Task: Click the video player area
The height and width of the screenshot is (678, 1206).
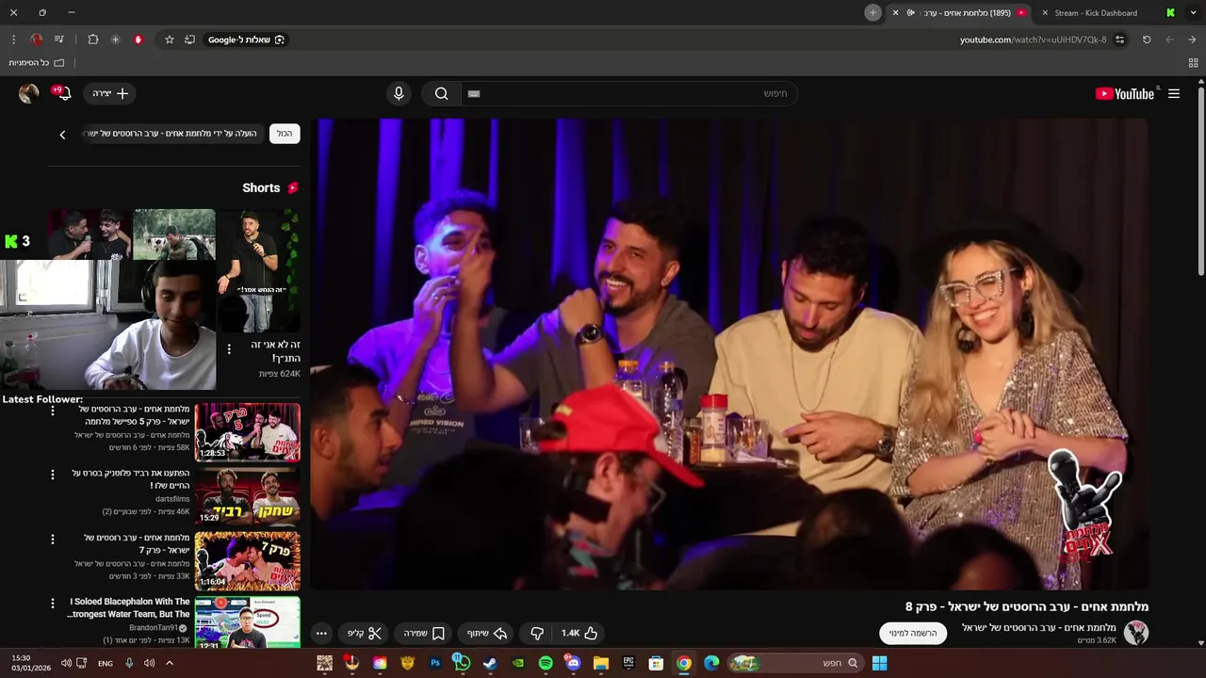Action: coord(729,354)
